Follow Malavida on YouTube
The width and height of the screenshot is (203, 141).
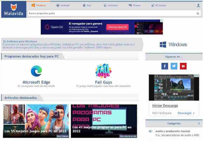click(183, 66)
